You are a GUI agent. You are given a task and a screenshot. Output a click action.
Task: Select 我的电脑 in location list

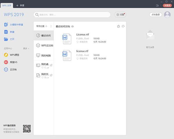tap(44, 55)
